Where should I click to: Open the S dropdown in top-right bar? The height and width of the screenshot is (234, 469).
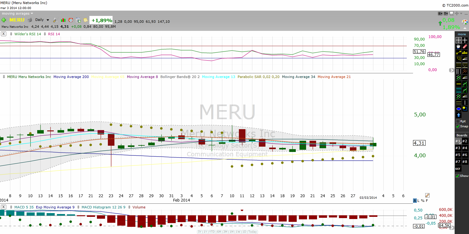tap(440, 13)
